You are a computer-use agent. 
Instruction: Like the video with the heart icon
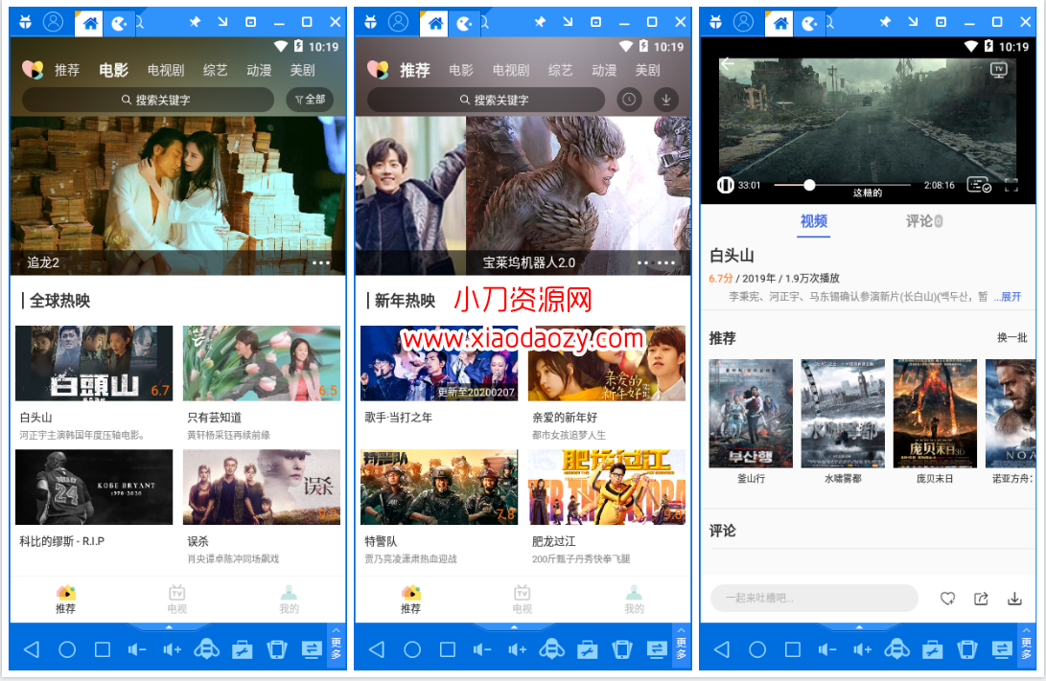(x=947, y=599)
